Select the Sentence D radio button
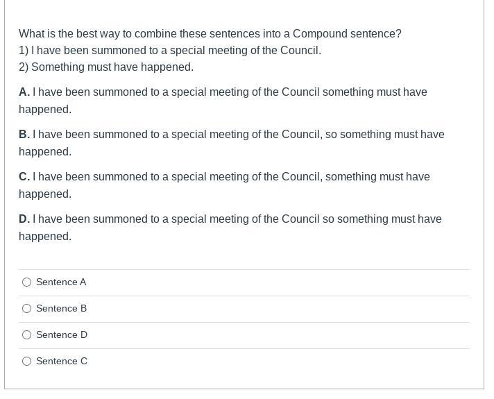 click(26, 334)
